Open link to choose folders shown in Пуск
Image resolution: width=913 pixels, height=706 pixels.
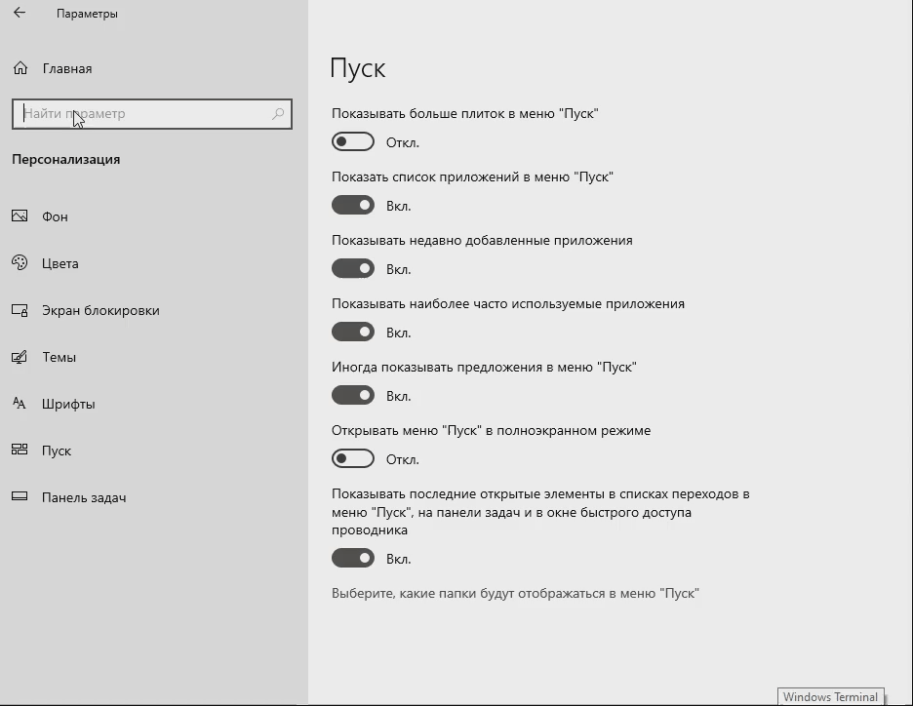click(515, 593)
